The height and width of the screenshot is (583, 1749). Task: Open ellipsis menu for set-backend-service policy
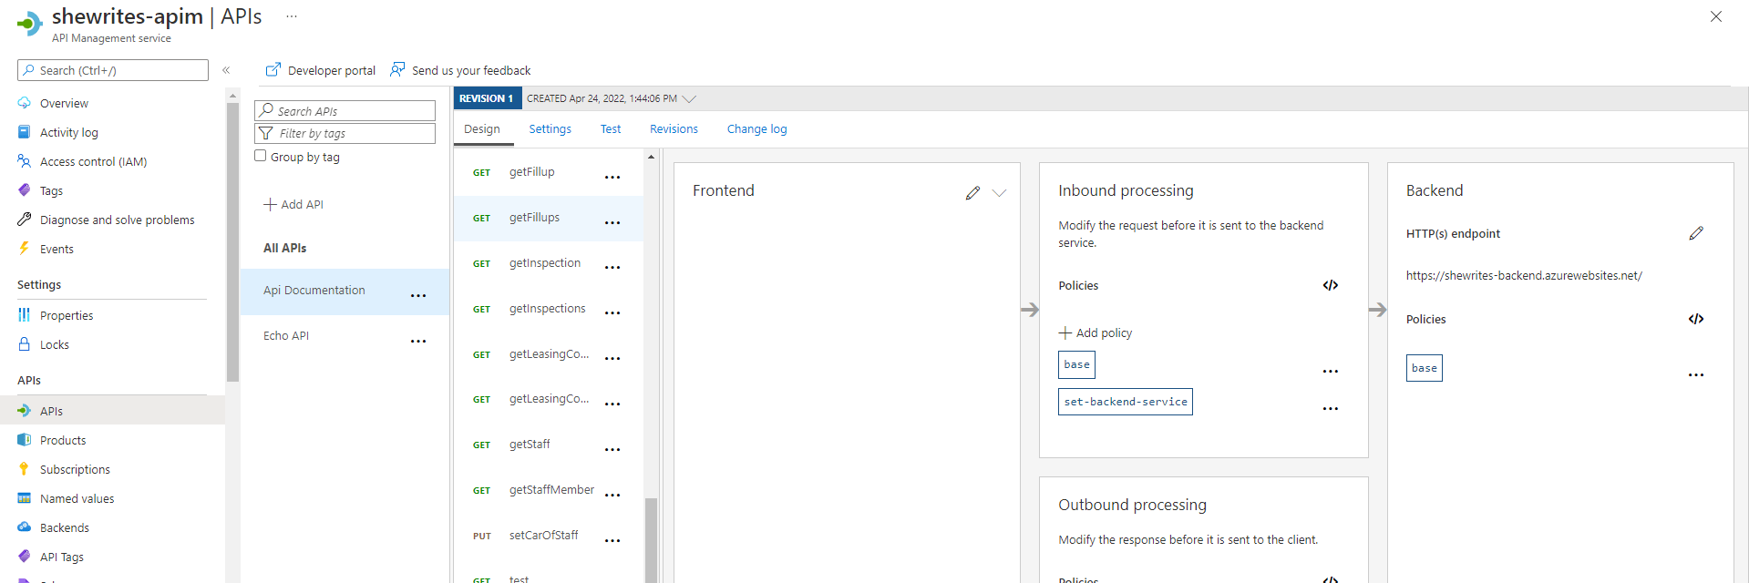[x=1331, y=408]
